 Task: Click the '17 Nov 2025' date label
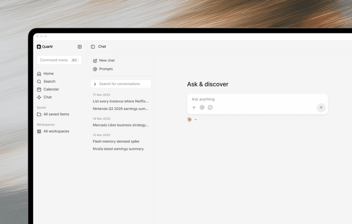click(101, 95)
